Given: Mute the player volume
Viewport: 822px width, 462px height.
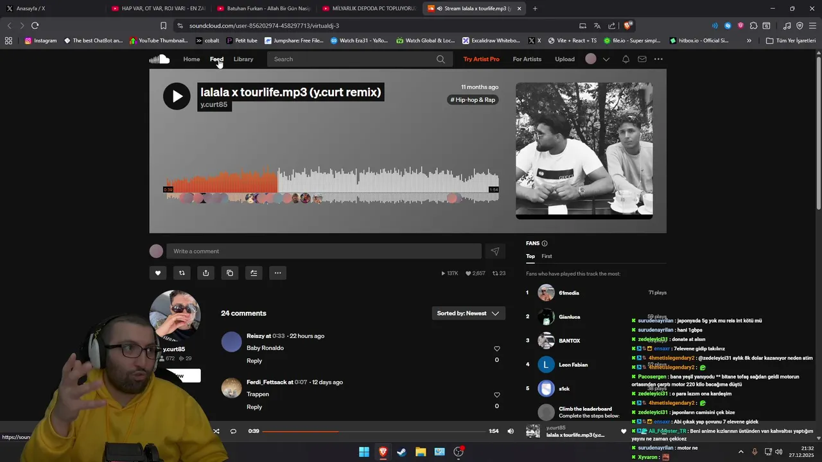Looking at the screenshot, I should point(511,431).
